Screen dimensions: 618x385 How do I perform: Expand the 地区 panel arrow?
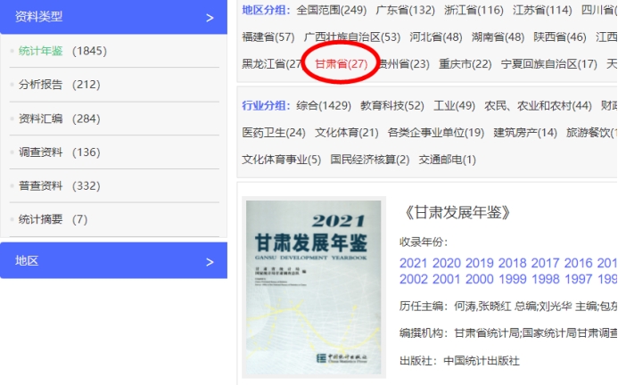(x=210, y=261)
